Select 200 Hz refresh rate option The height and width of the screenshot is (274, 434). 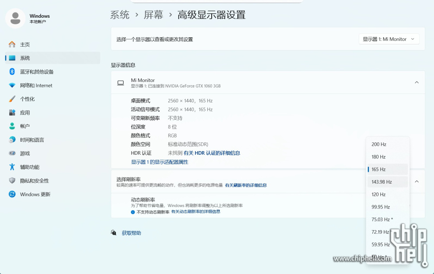pyautogui.click(x=379, y=145)
